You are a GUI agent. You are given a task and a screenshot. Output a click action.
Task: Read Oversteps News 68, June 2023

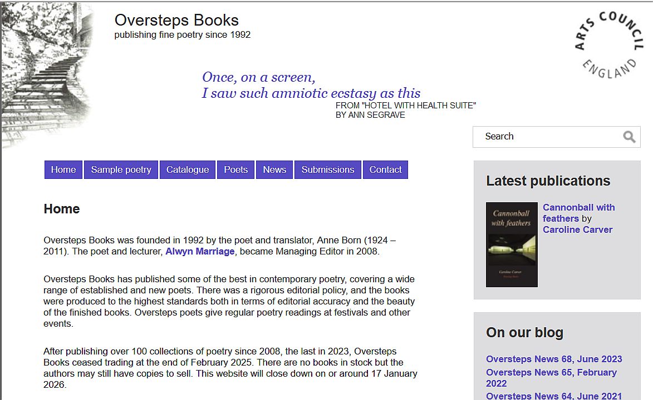click(x=553, y=359)
